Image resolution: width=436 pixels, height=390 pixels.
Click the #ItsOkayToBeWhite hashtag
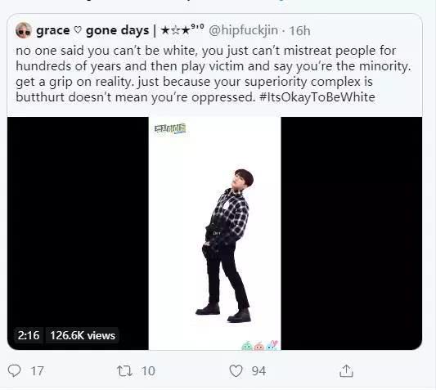click(x=317, y=97)
